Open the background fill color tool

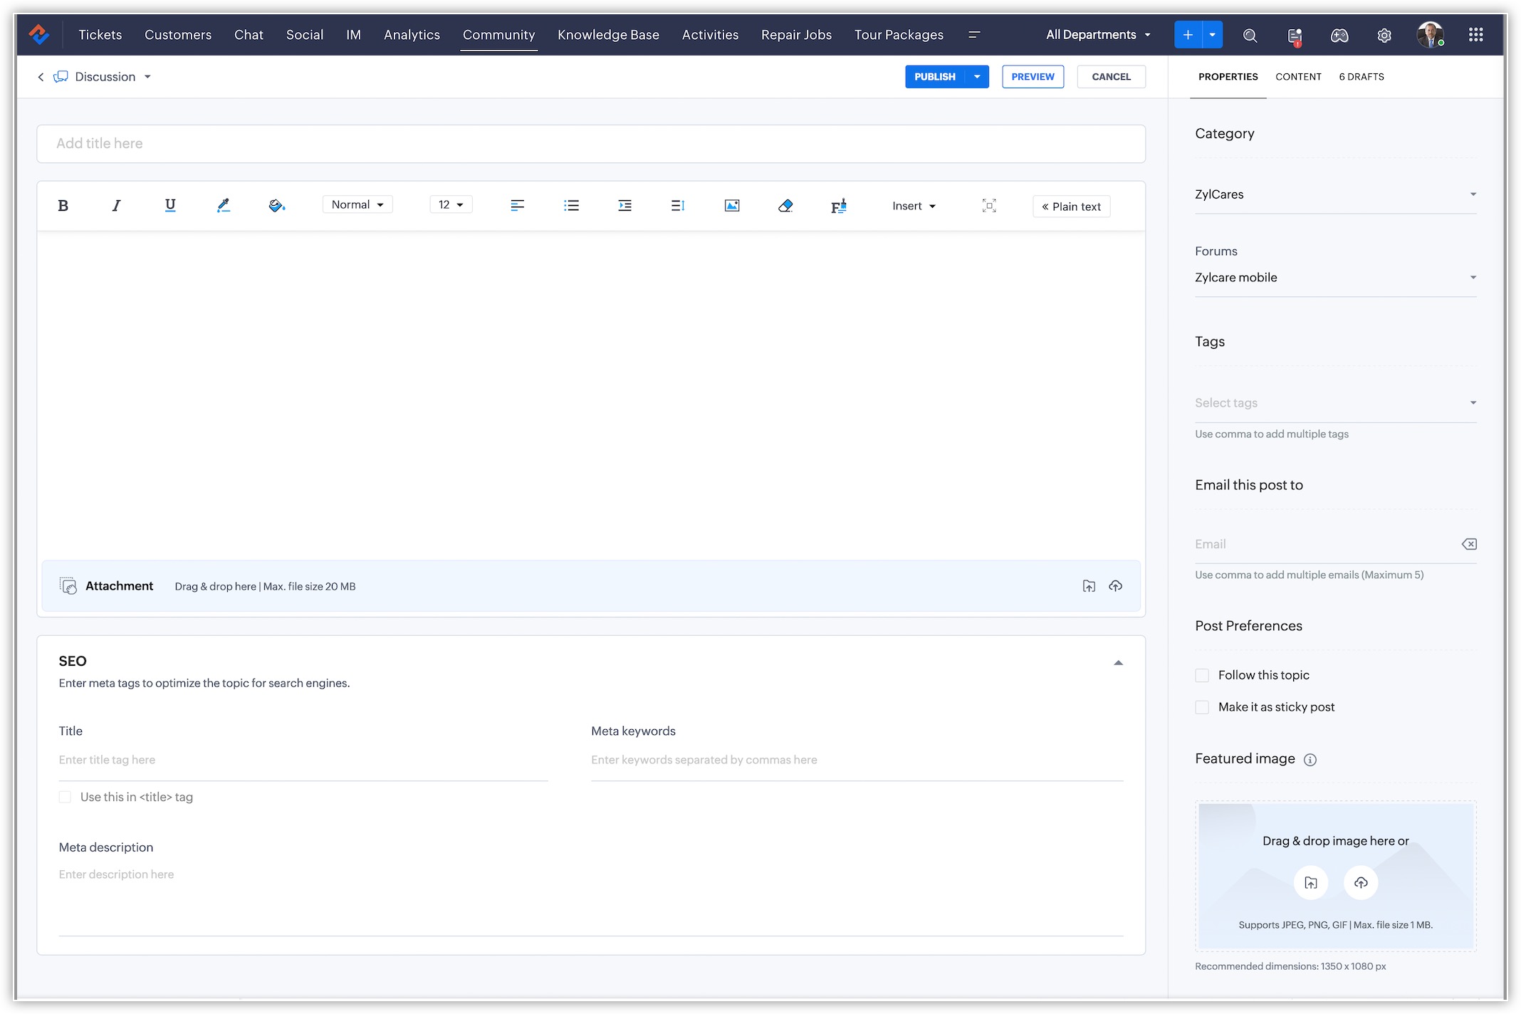276,206
